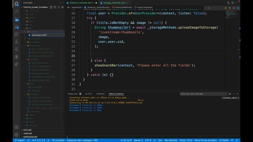Switch to firestore_methods.dart tab
This screenshot has width=253, height=142.
(x=82, y=3)
